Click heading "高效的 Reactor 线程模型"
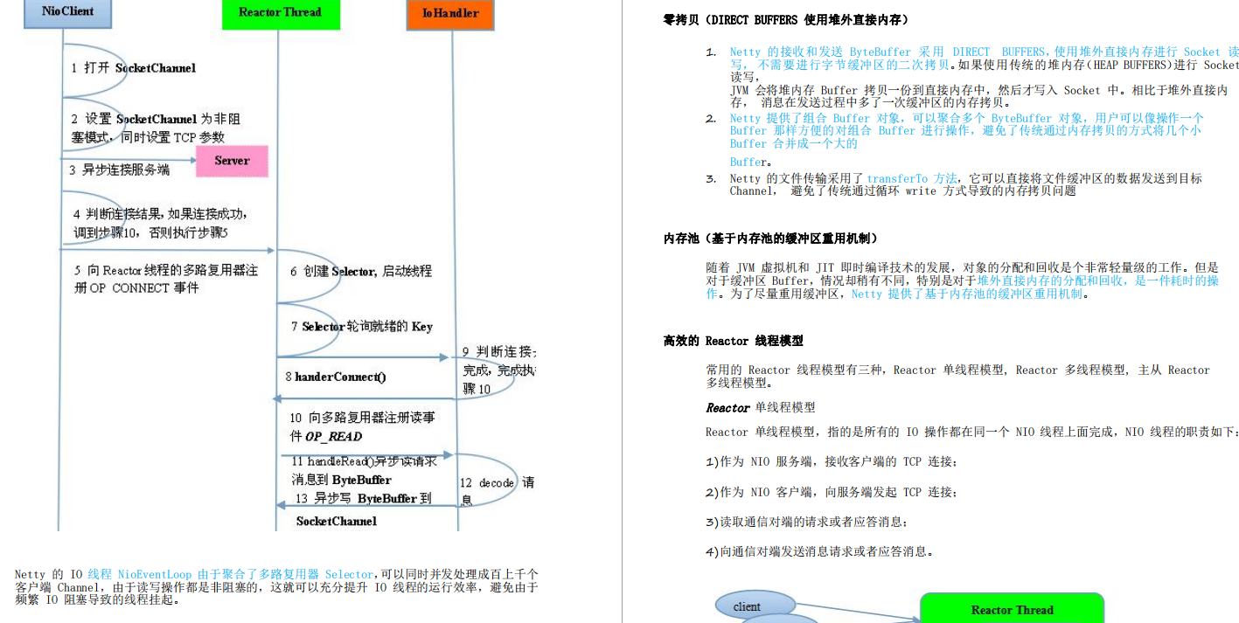Screen dimensions: 1239x623 [733, 341]
